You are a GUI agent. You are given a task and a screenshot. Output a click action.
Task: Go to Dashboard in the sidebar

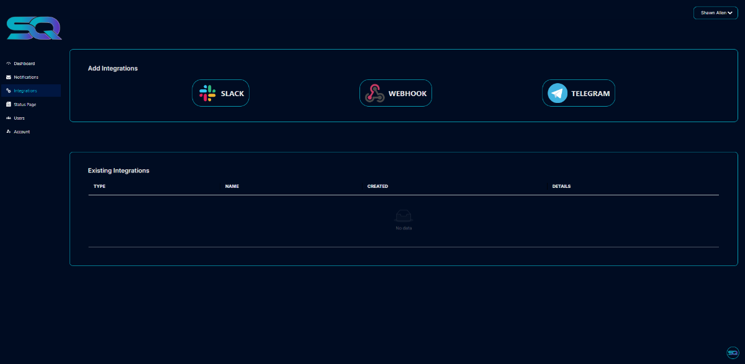tap(30, 64)
